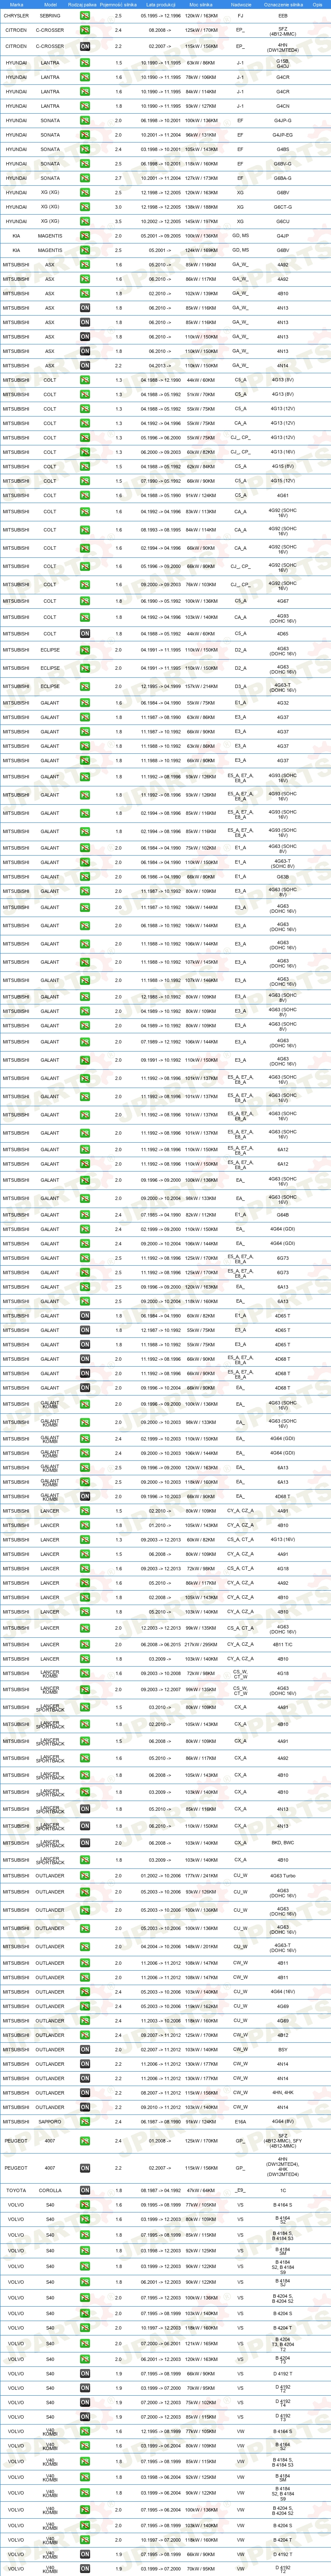Click the Model column header
This screenshot has width=331, height=2576.
(50, 5)
